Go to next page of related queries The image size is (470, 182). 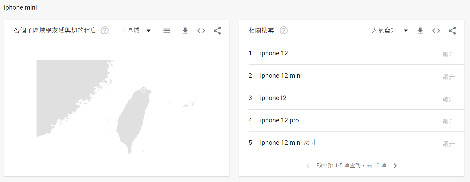(395, 166)
